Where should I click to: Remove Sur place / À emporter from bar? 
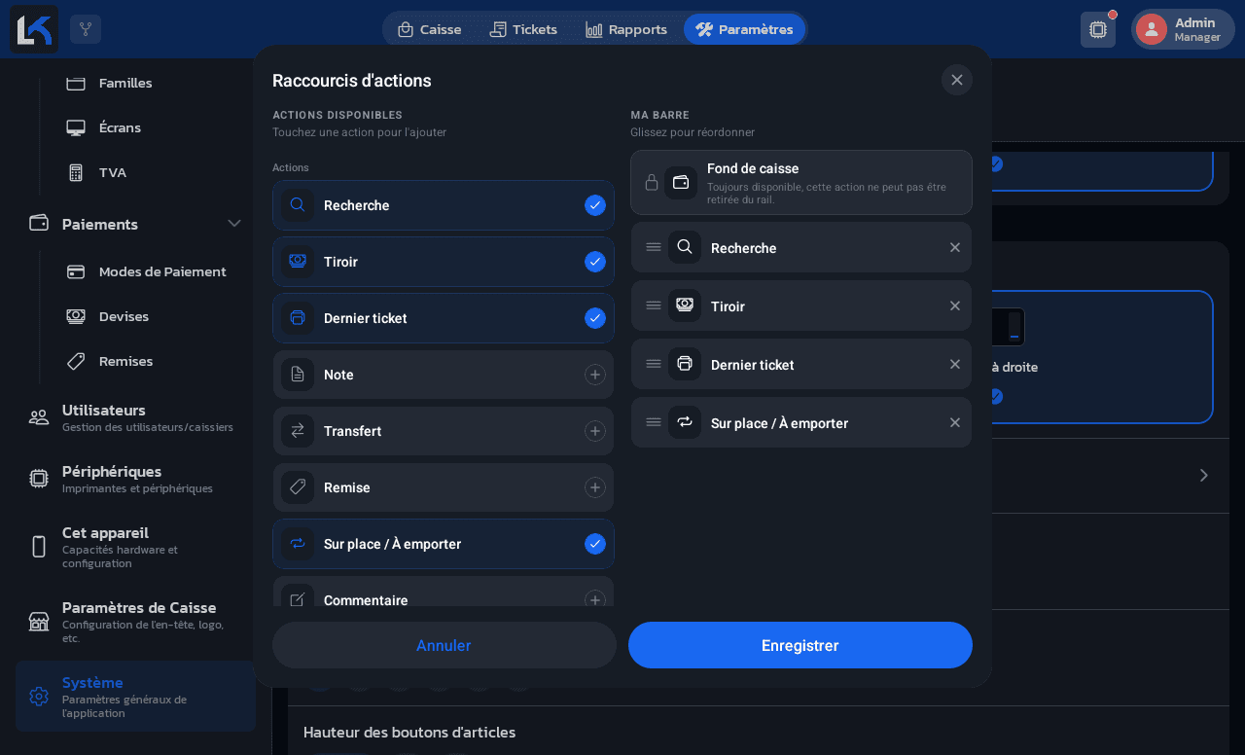[x=955, y=422]
